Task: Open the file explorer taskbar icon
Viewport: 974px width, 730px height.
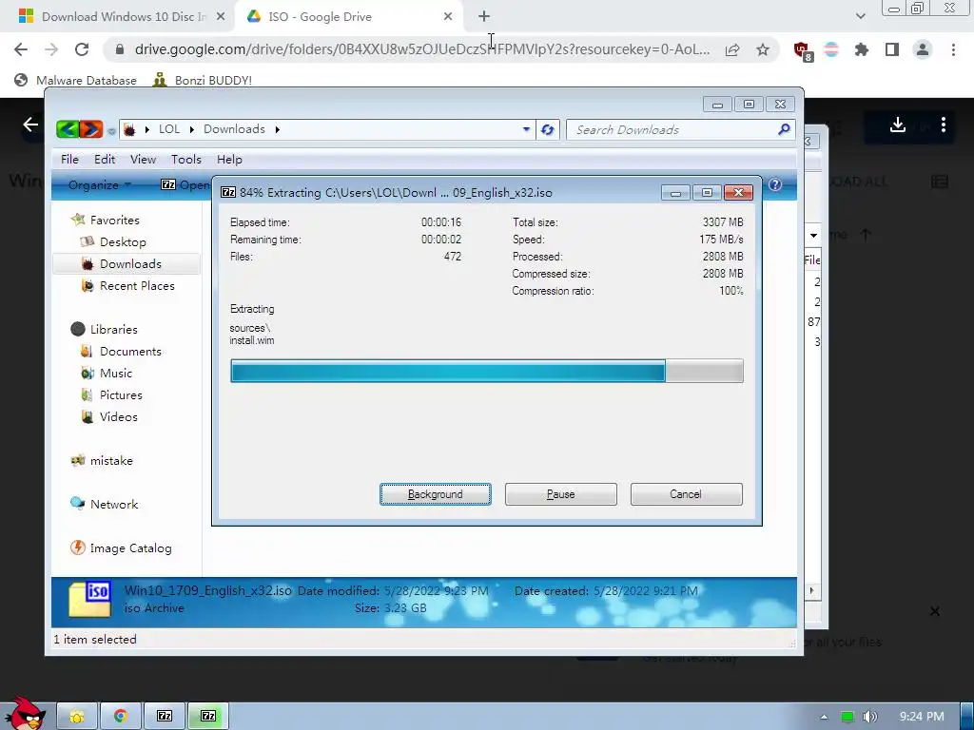Action: coord(77,717)
